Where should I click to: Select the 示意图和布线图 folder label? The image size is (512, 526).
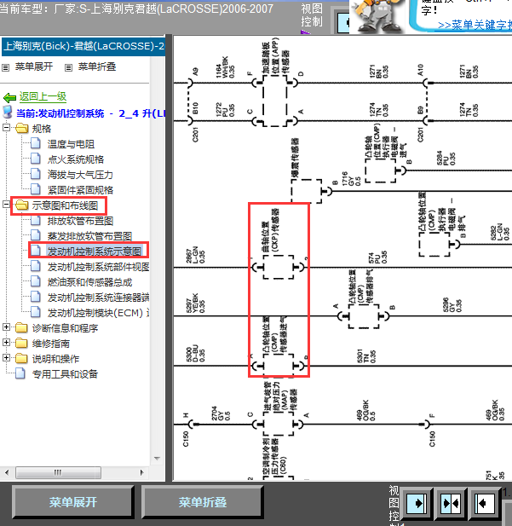point(65,205)
